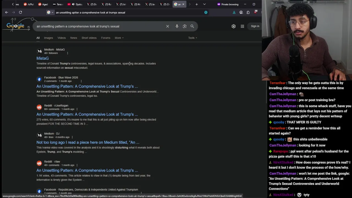Open the extensions puzzle icon
This screenshot has height=198, width=352.
(248, 12)
